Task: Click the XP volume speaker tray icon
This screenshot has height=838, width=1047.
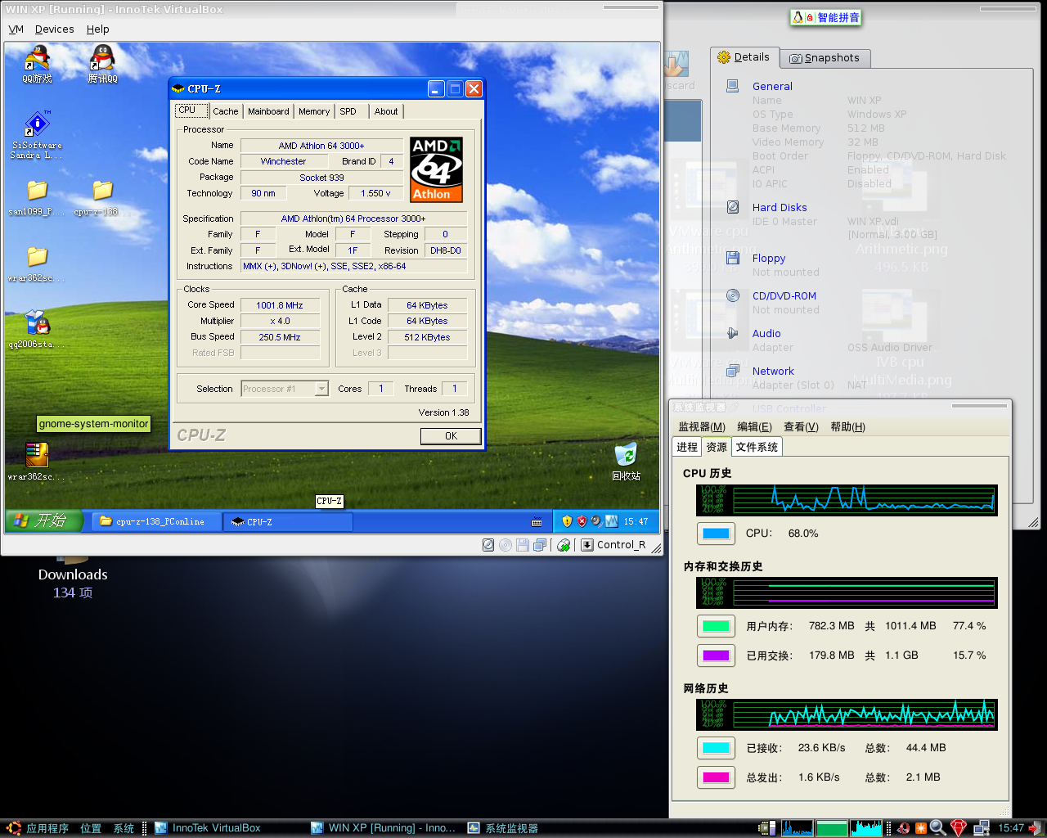Action: [x=596, y=521]
